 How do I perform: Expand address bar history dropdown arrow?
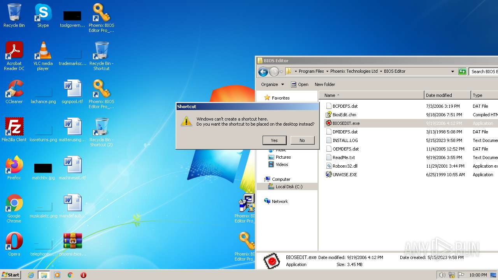tap(452, 72)
